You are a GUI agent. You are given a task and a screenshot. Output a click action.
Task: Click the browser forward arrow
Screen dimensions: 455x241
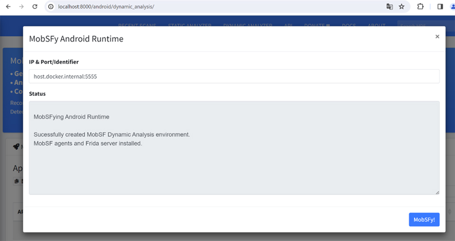pos(21,7)
